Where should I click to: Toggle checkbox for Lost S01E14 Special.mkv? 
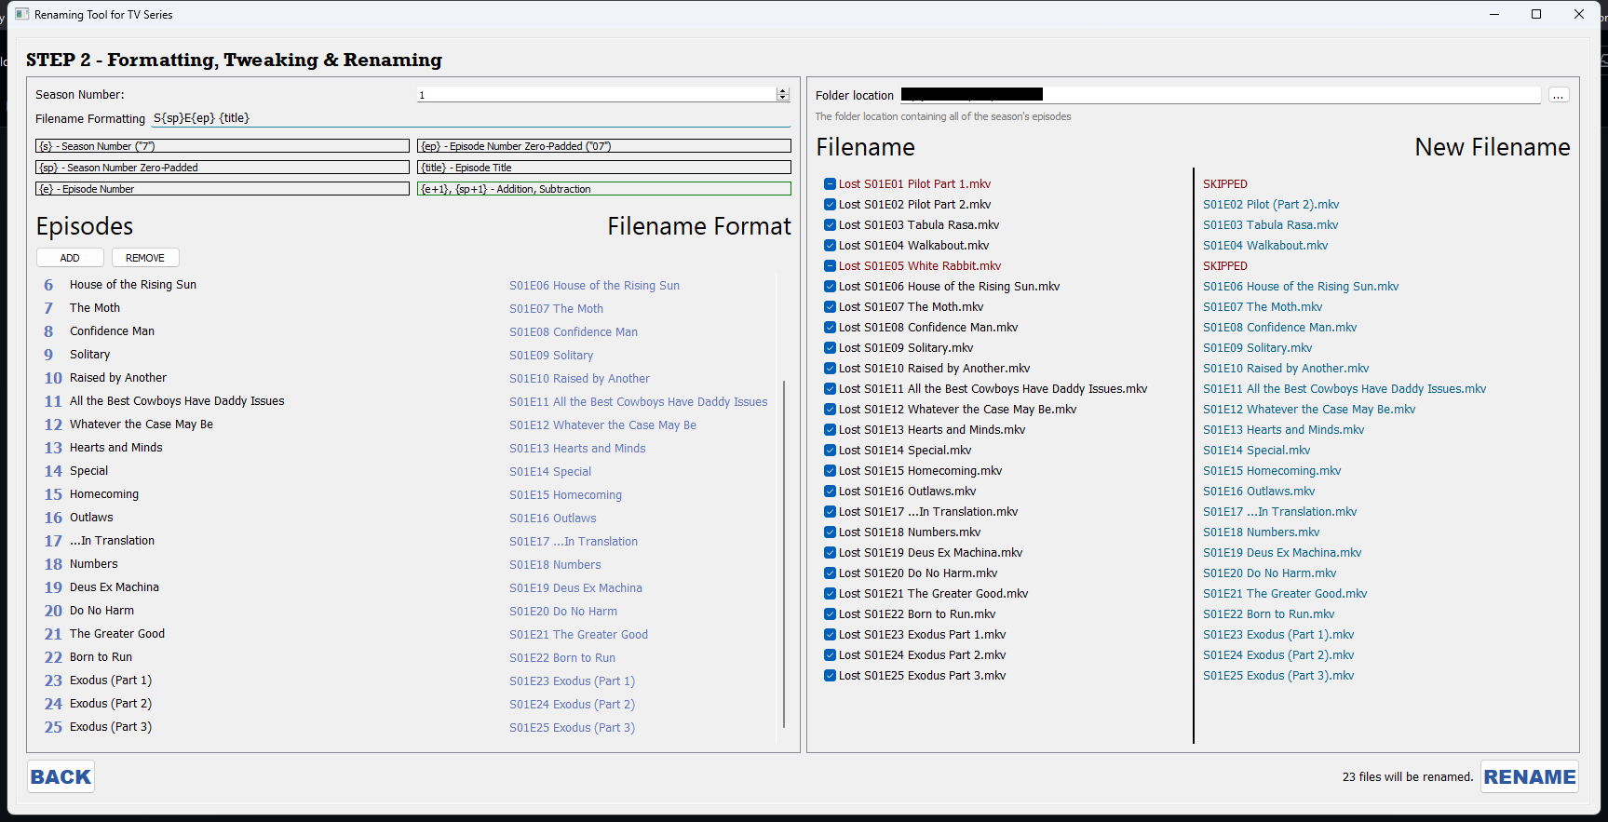[830, 451]
